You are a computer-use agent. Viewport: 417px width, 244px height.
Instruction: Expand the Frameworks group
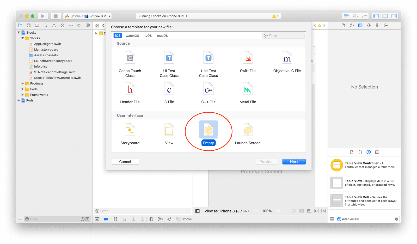coord(23,95)
